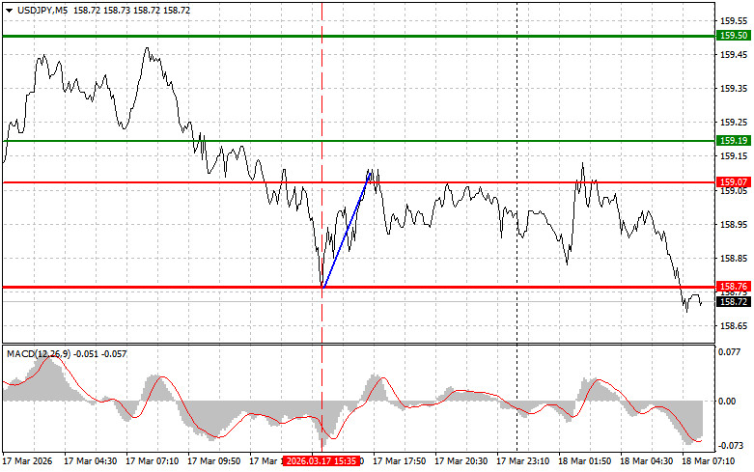Viewport: 754px width, 472px height.
Task: Select the 159.07 red price level label
Action: (733, 182)
